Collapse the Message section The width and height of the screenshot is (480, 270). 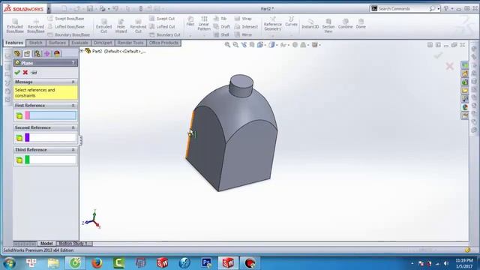point(73,82)
